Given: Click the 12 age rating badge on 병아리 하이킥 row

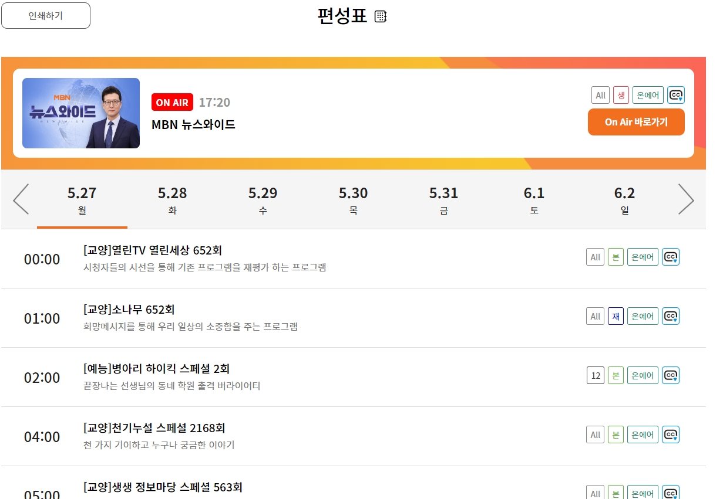Looking at the screenshot, I should (596, 375).
